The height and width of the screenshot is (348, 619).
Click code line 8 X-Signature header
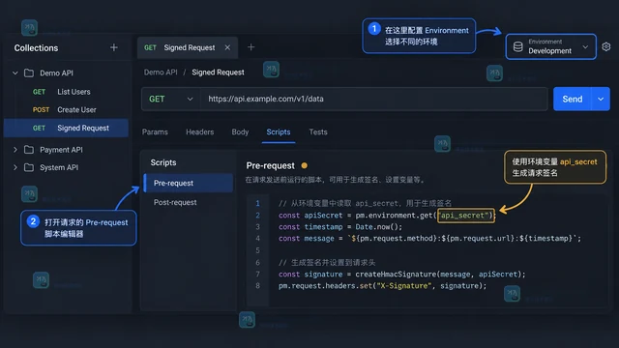click(x=383, y=286)
